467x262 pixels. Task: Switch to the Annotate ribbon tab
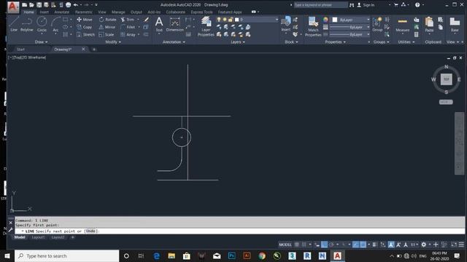61,12
